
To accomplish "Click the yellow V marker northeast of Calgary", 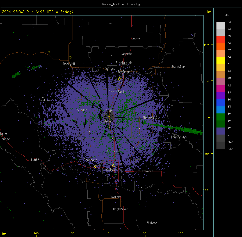I will click(120, 164).
